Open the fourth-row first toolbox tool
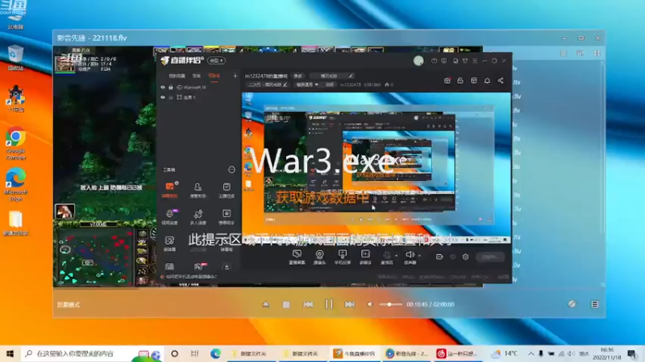 169,266
